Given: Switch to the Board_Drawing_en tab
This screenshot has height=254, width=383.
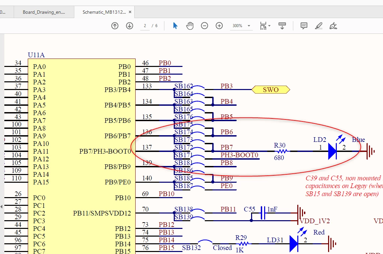Looking at the screenshot, I should pos(44,12).
